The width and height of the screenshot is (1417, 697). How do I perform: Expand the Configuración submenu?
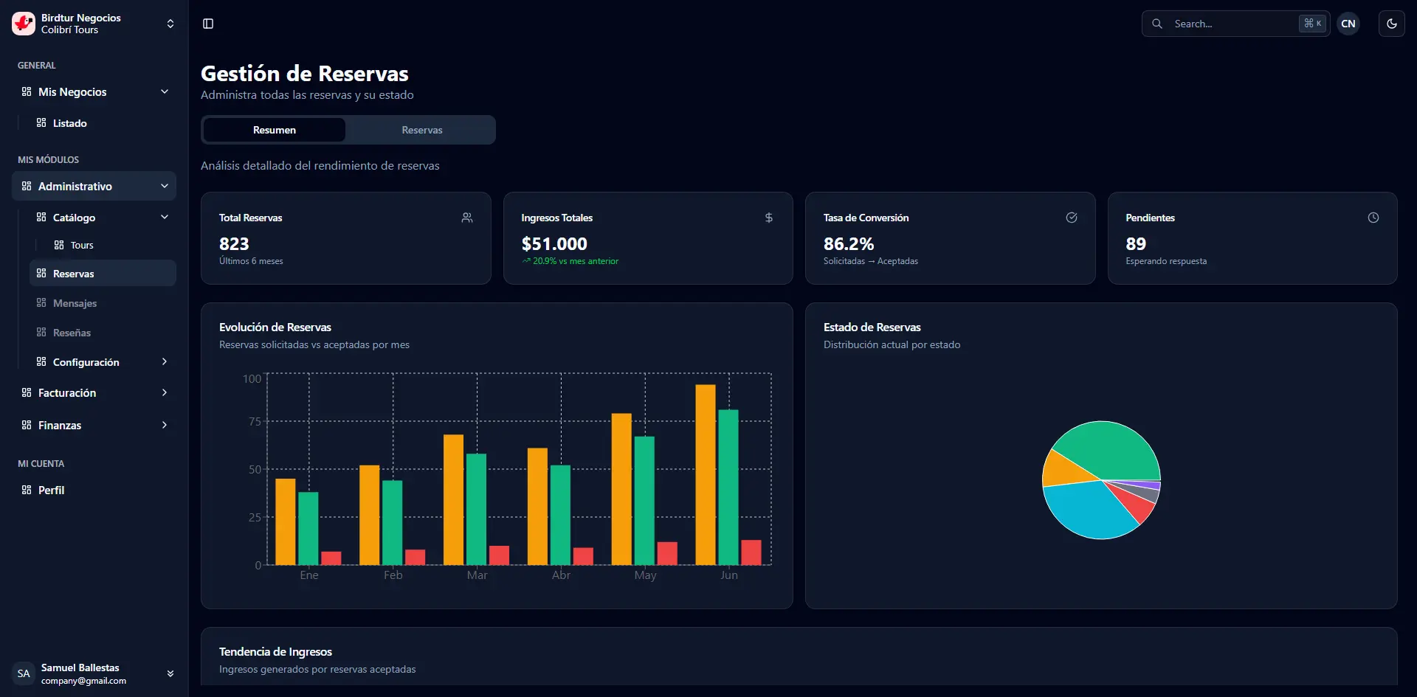(164, 362)
